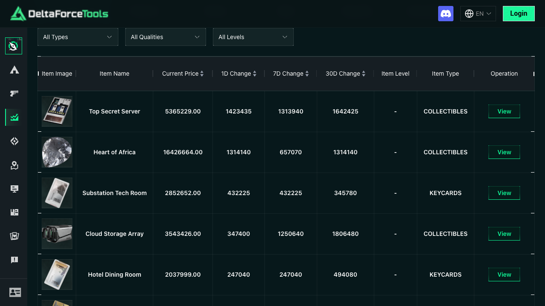
Task: Click the 30D change value 345780
Action: [345, 193]
